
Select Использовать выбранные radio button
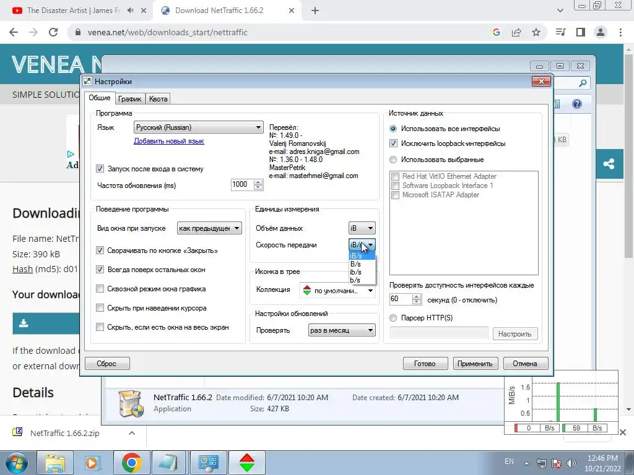(393, 160)
